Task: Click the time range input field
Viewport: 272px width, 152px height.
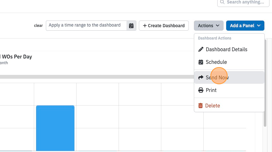Action: [x=86, y=26]
